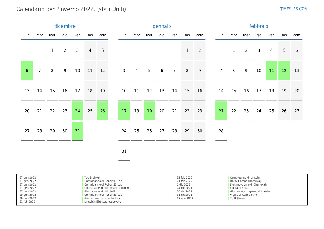Viewport: 324px width, 229px height.
Task: Click 'Compleanno di Lincoln' legend entry
Action: tap(245, 177)
